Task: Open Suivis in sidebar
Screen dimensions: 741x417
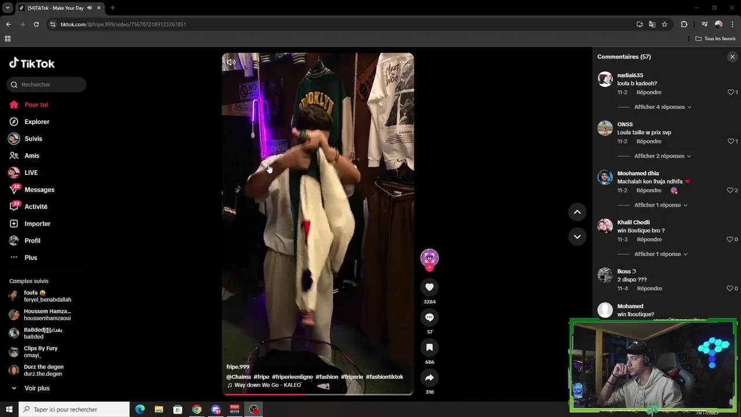Action: pyautogui.click(x=33, y=138)
